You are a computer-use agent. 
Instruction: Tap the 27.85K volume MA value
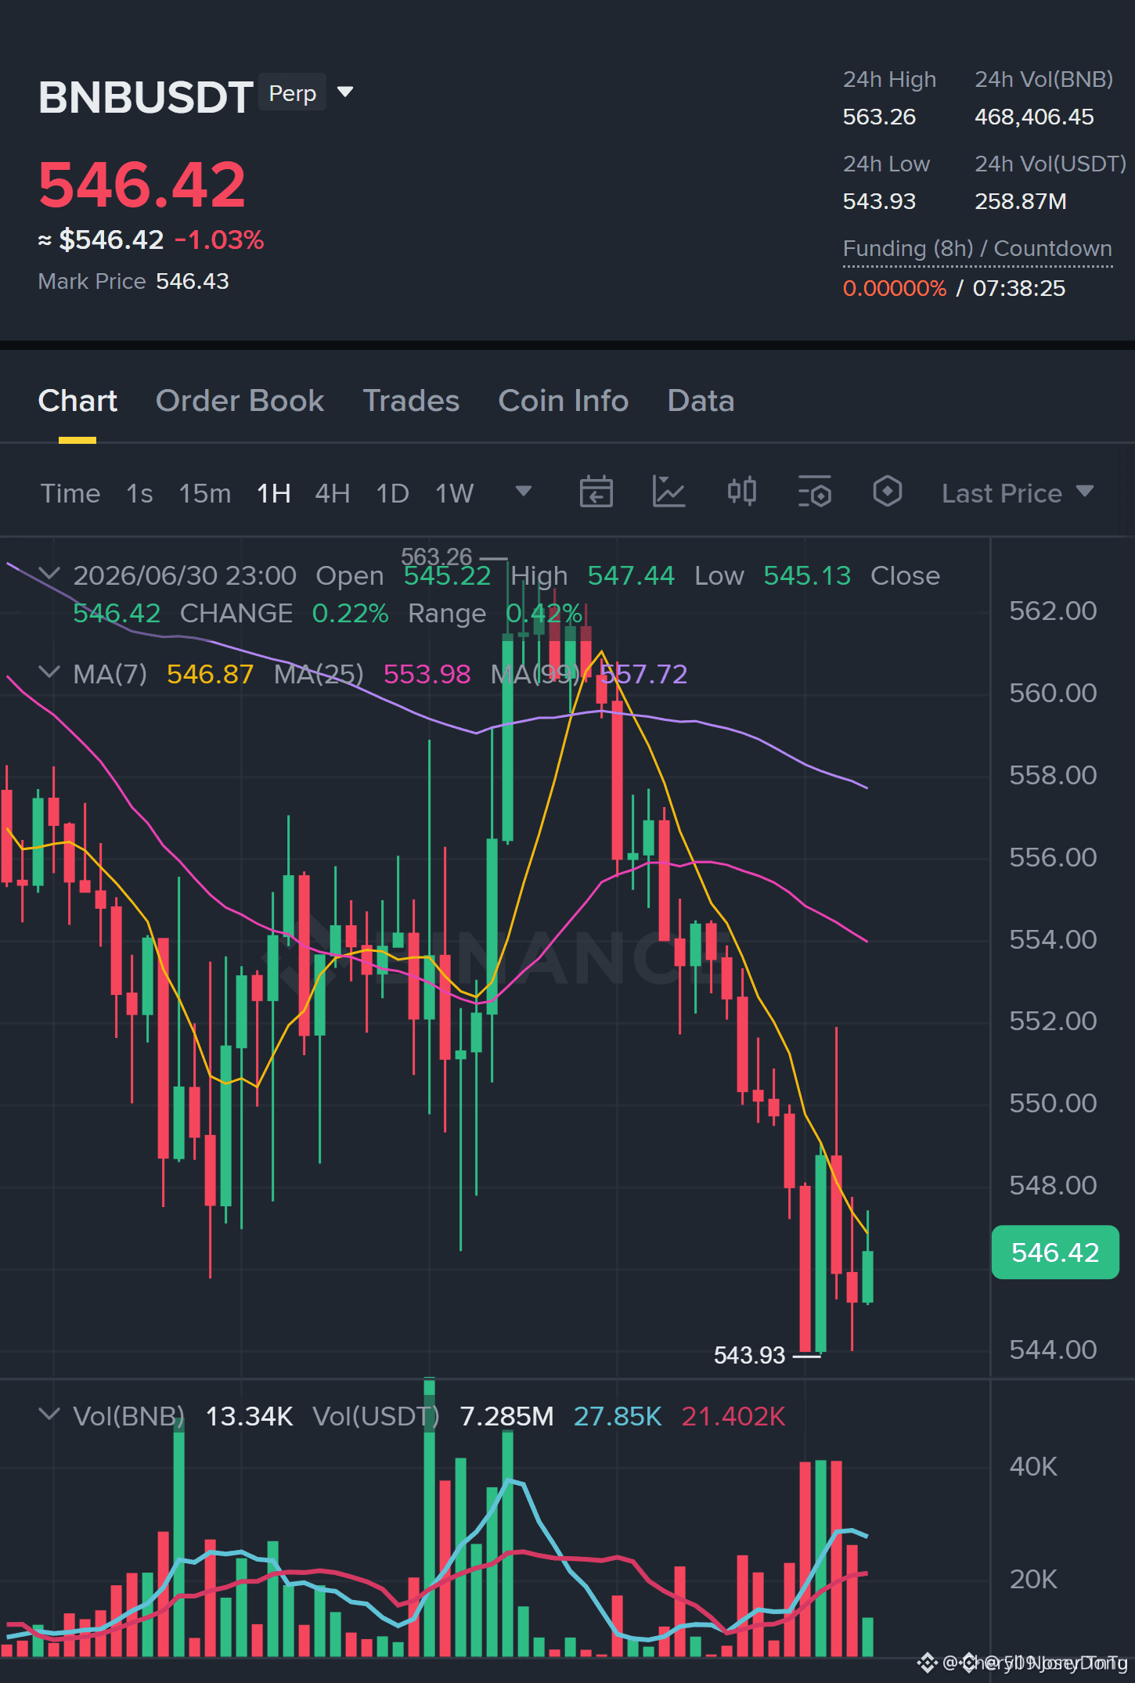(x=618, y=1416)
